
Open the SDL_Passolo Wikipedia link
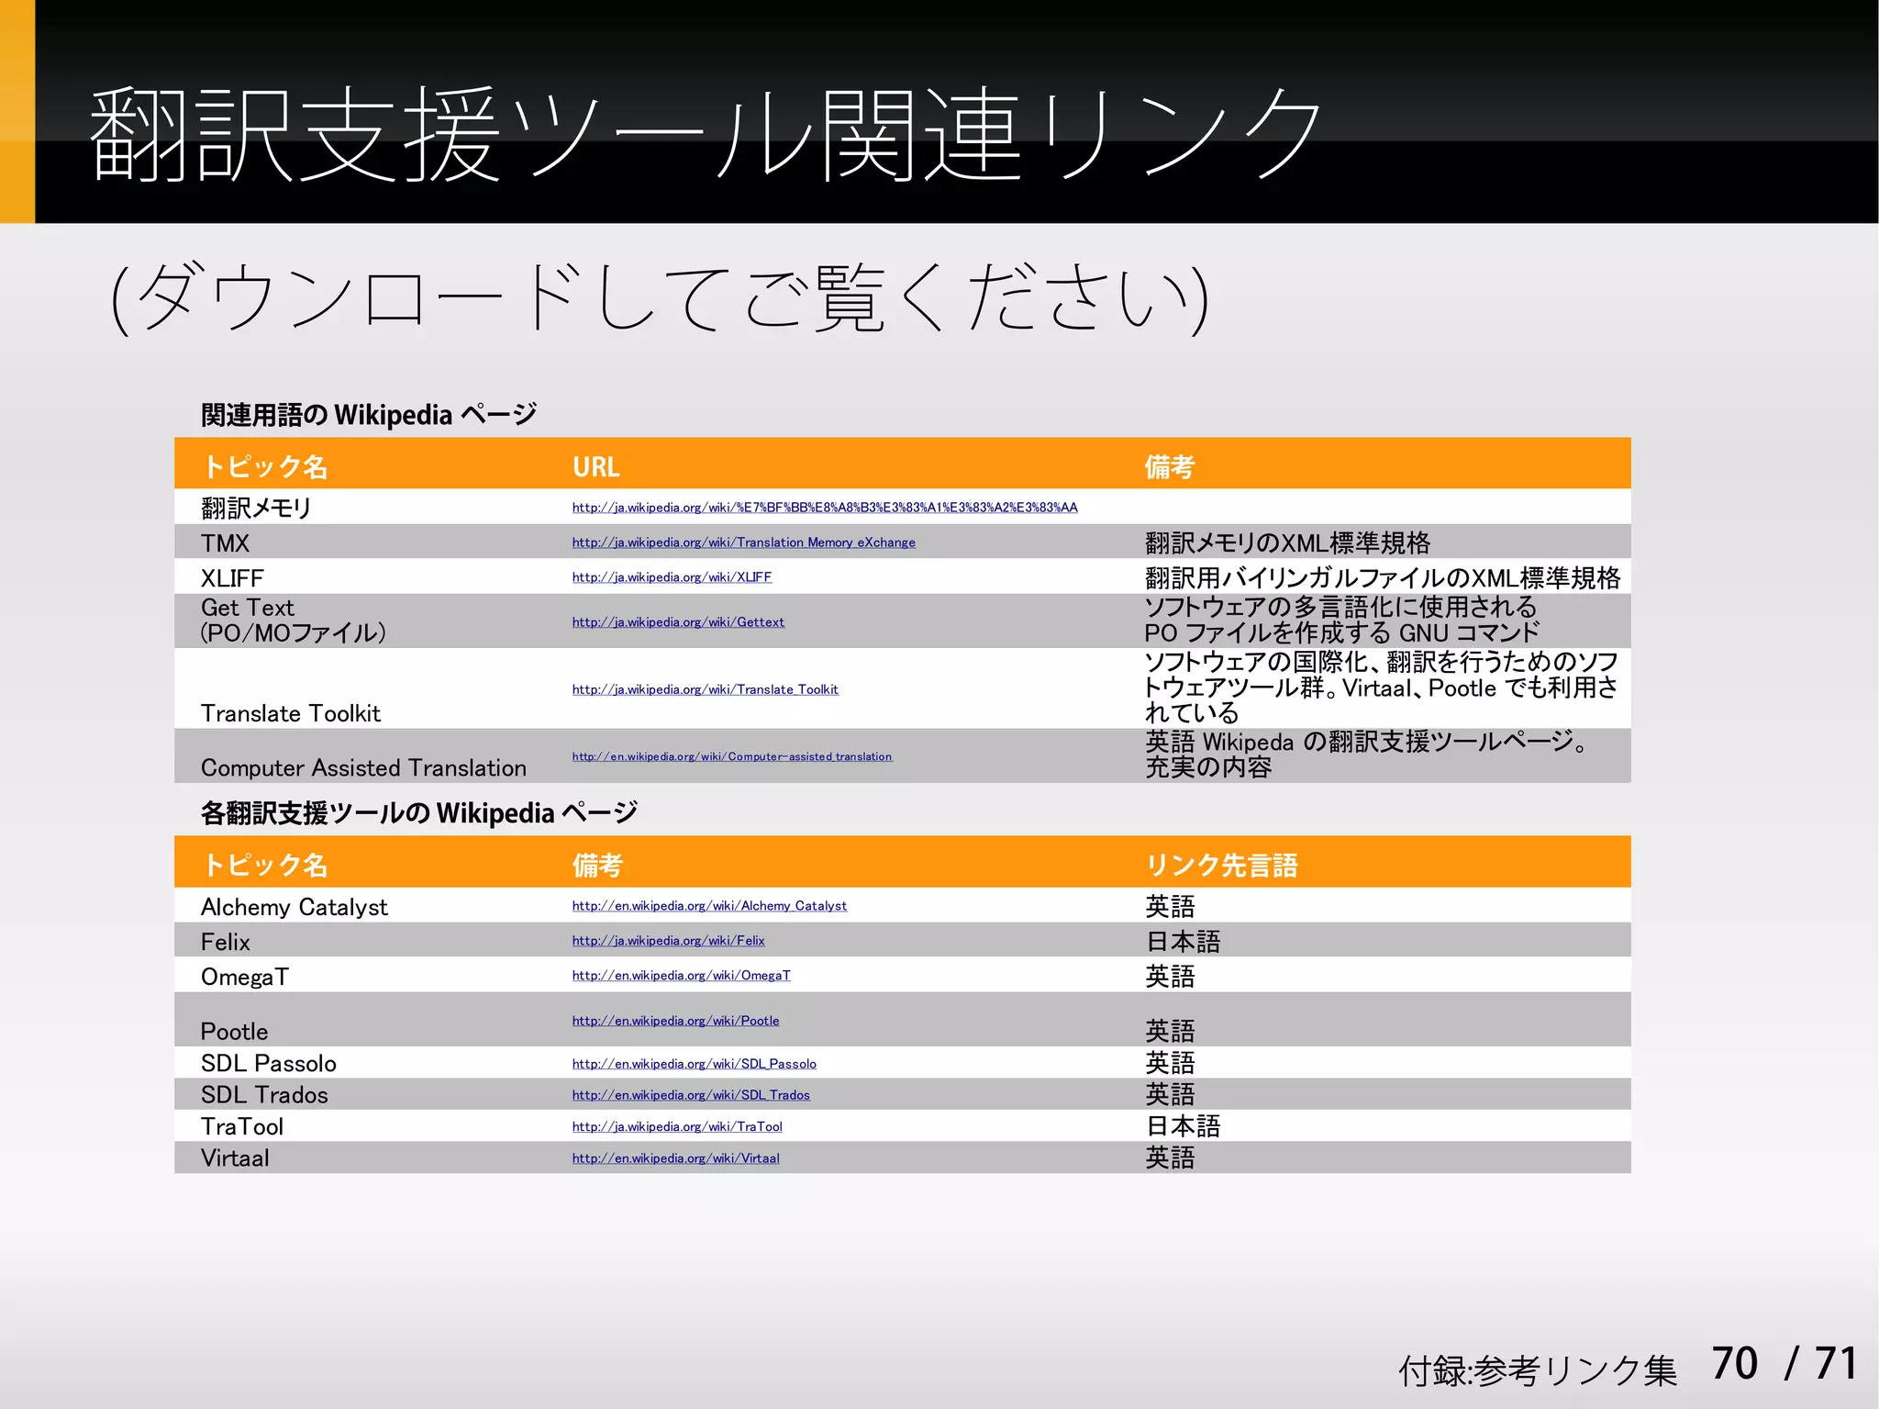pos(694,1064)
